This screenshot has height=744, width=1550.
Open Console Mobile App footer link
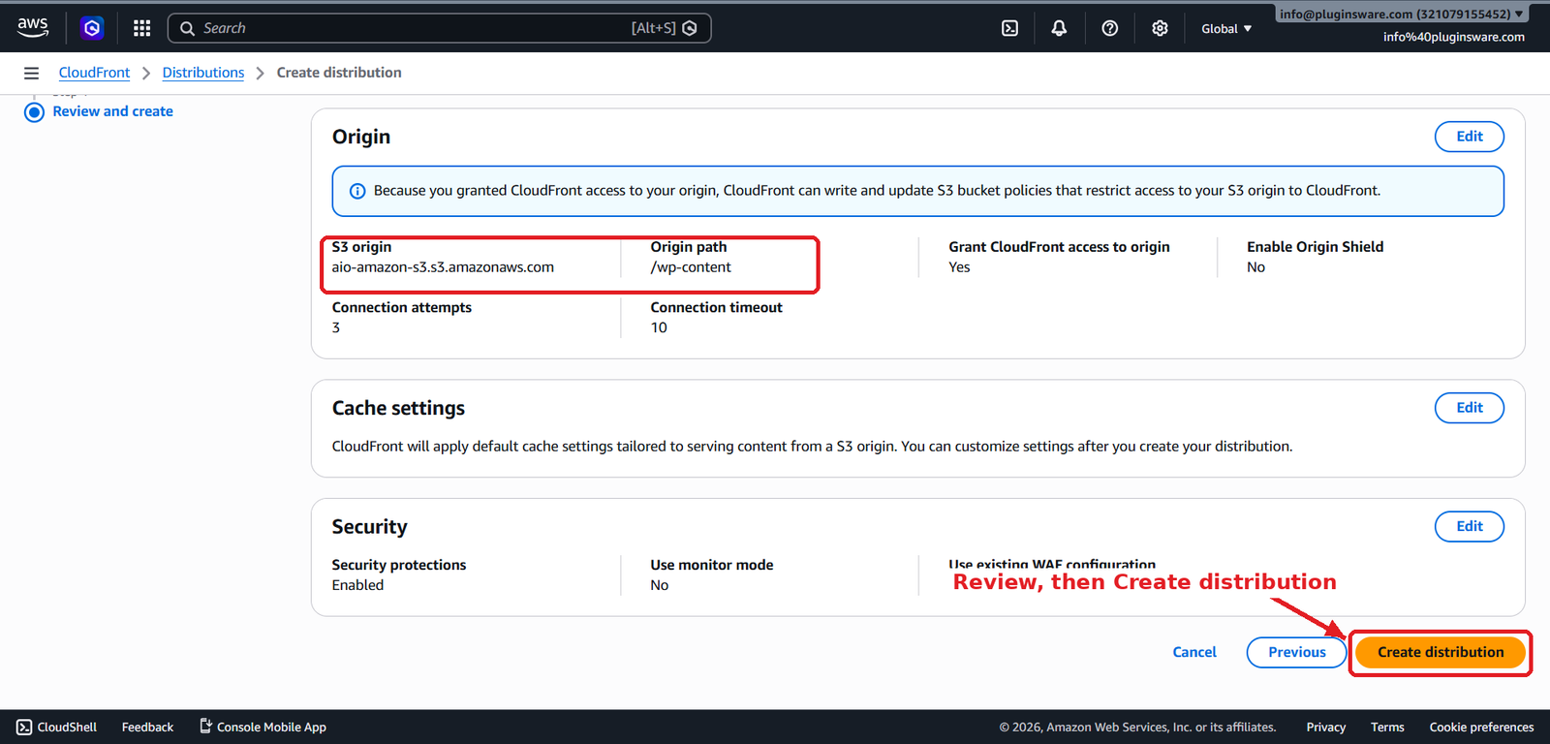coord(263,727)
